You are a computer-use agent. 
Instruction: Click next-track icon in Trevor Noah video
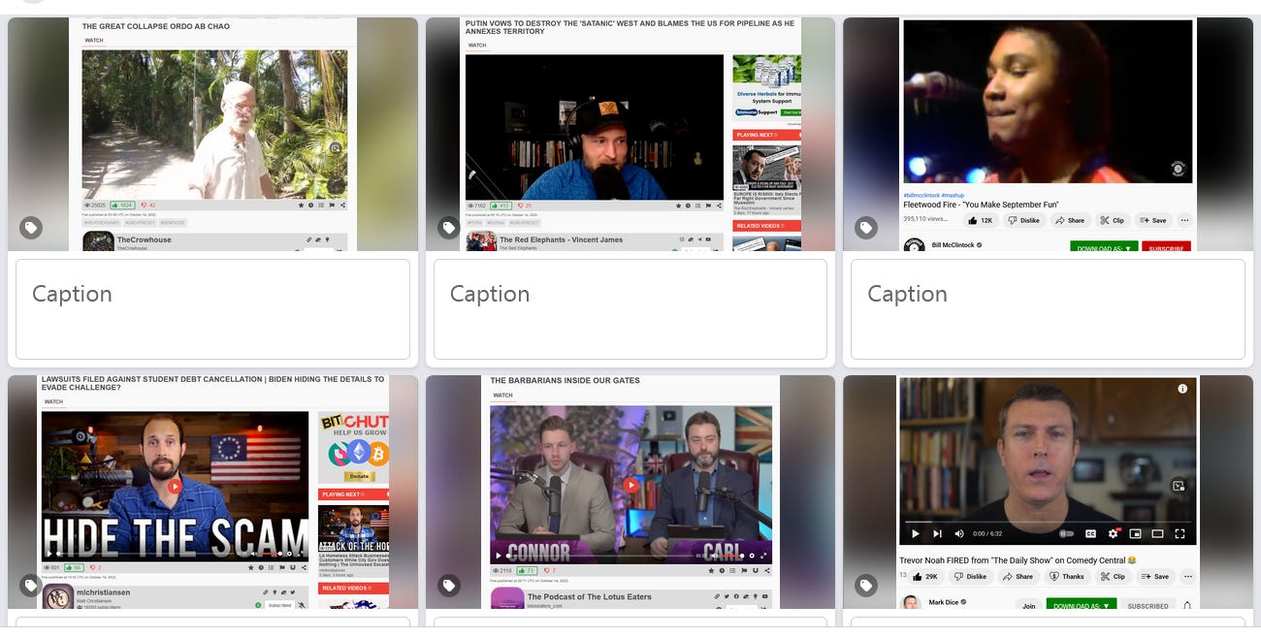click(937, 533)
